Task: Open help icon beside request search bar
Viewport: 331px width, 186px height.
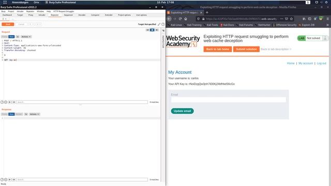Action: pyautogui.click(x=2, y=102)
